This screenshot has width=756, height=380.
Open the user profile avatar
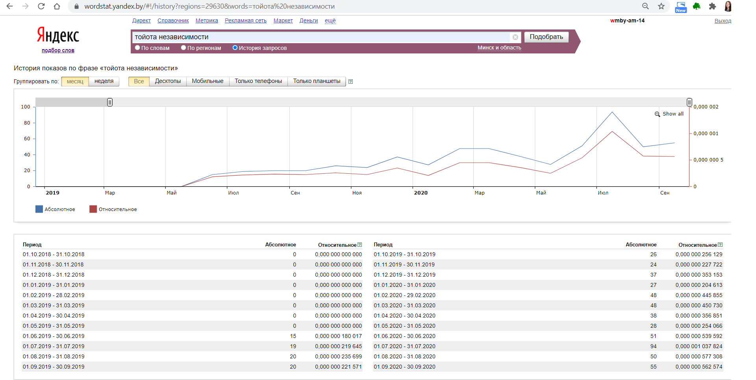728,6
